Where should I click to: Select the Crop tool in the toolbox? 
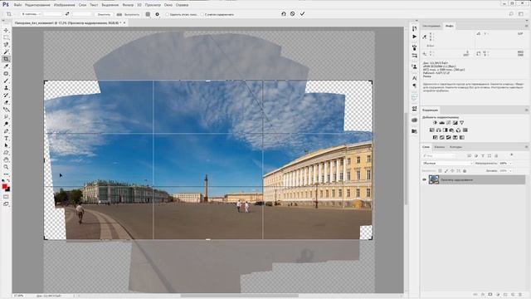click(x=6, y=59)
